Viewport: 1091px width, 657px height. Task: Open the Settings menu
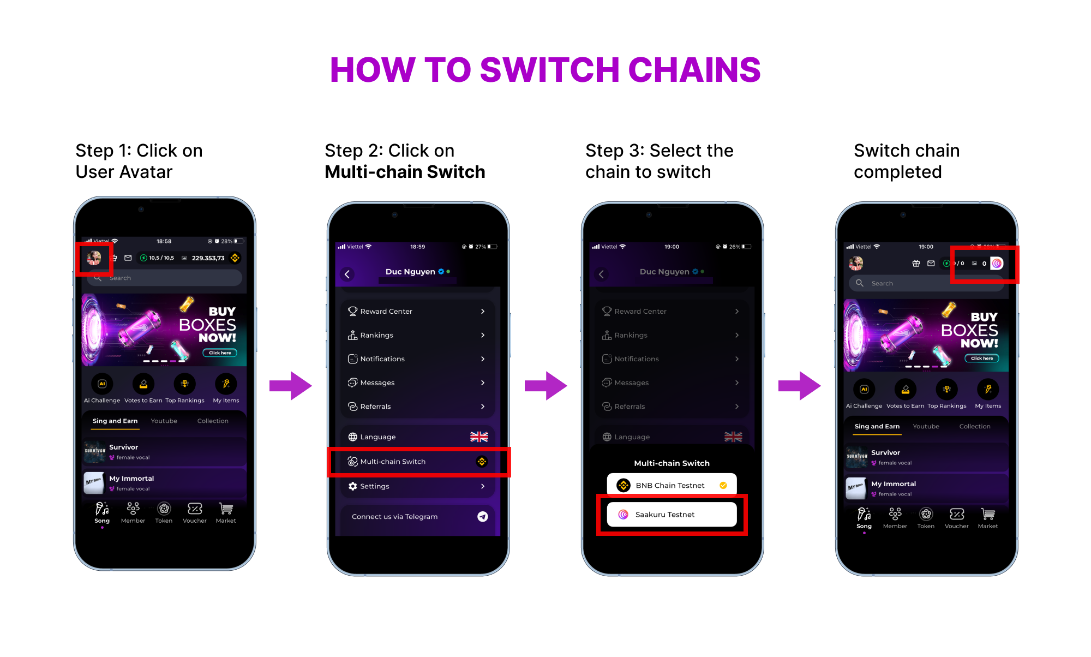418,486
